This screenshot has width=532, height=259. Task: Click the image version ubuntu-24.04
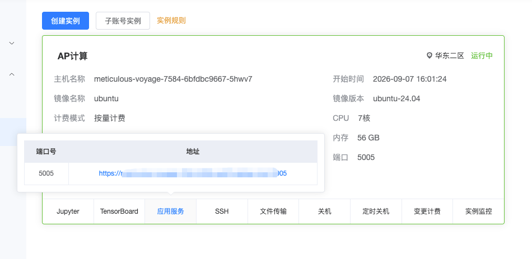point(396,98)
